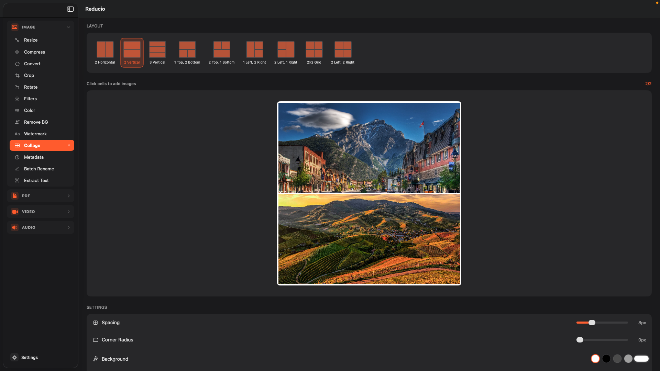This screenshot has height=371, width=660.
Task: Collapse the IMAGE section
Action: click(68, 27)
